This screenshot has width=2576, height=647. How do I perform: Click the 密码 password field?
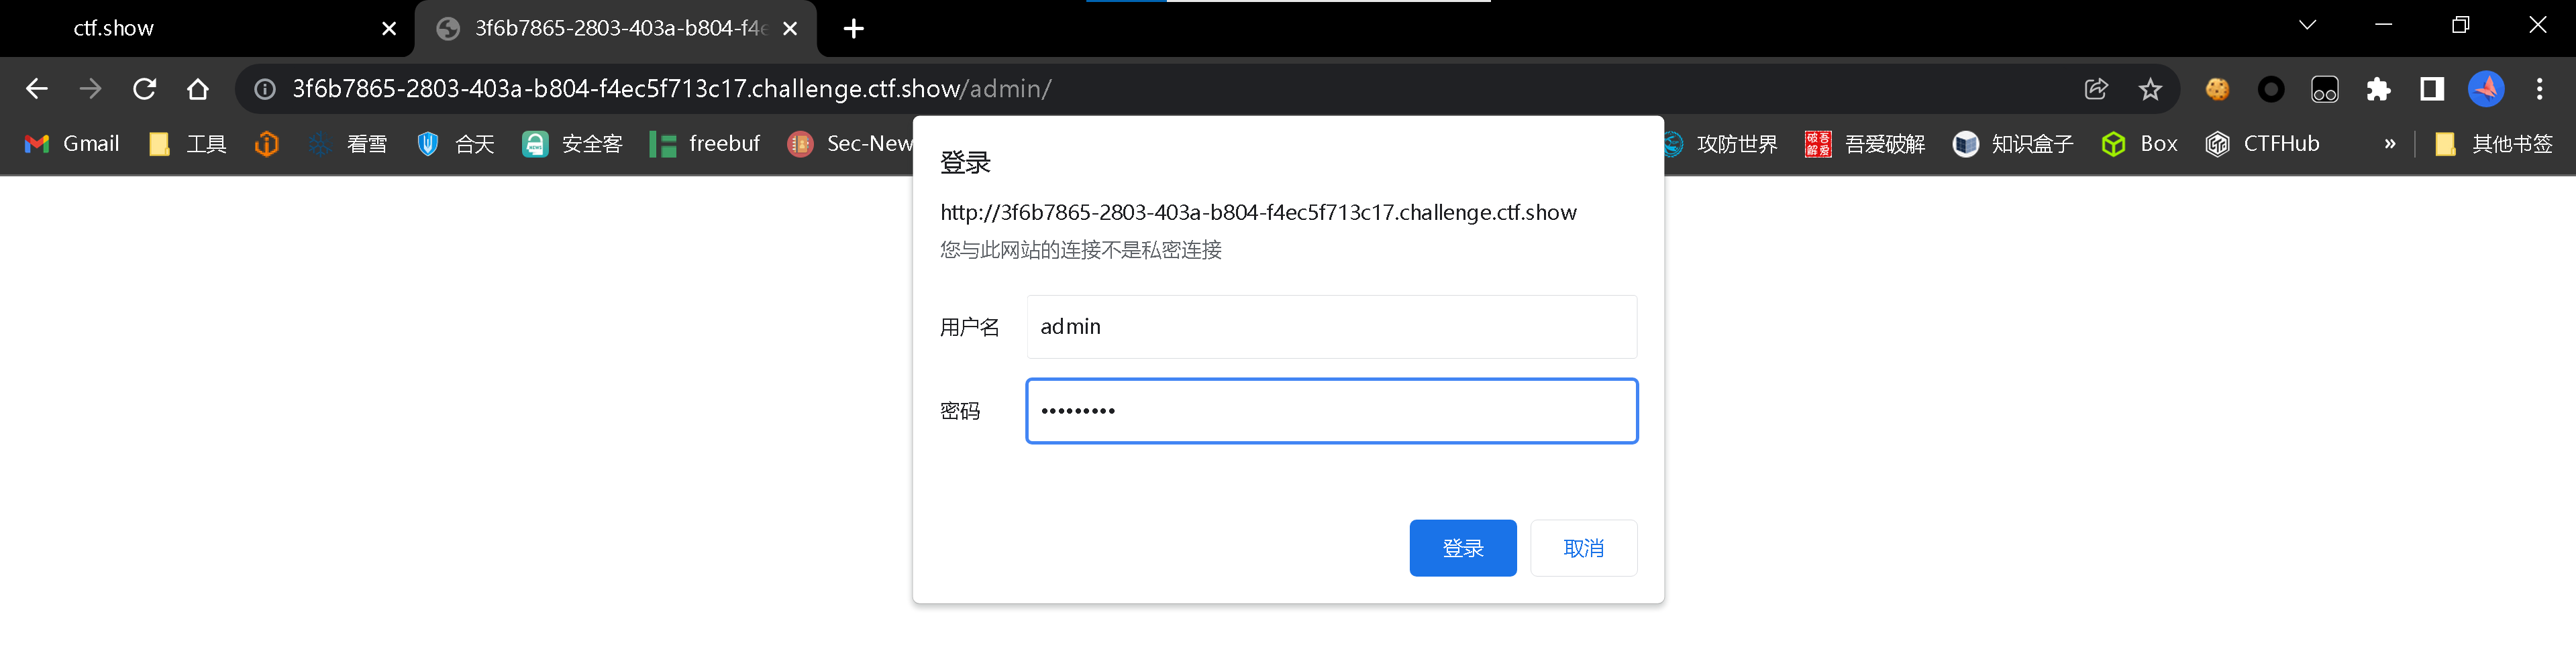click(x=1331, y=410)
